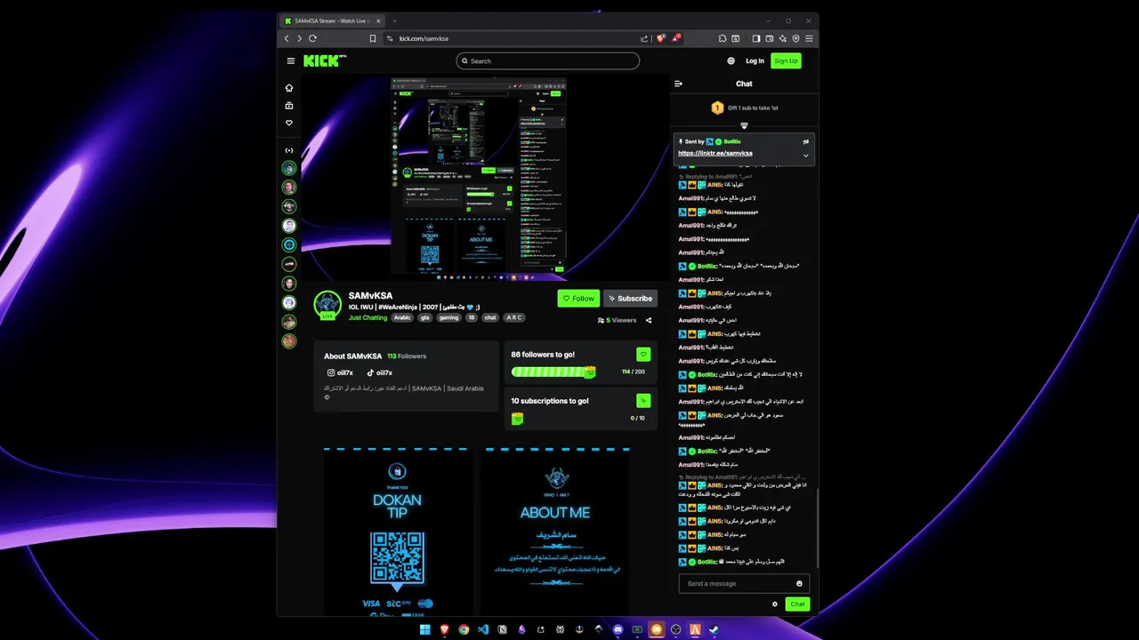This screenshot has width=1139, height=640.
Task: Select the SAMvKSA Stream browser tab
Action: tap(331, 20)
